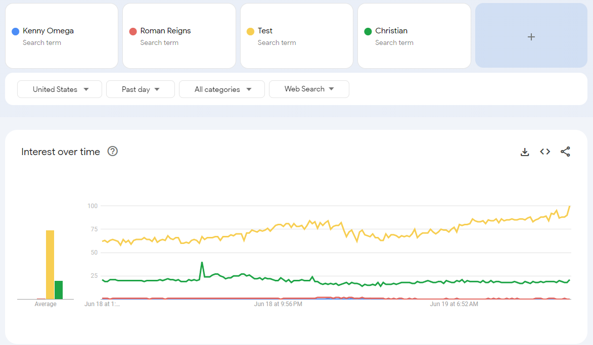Open the embed code icon

545,152
